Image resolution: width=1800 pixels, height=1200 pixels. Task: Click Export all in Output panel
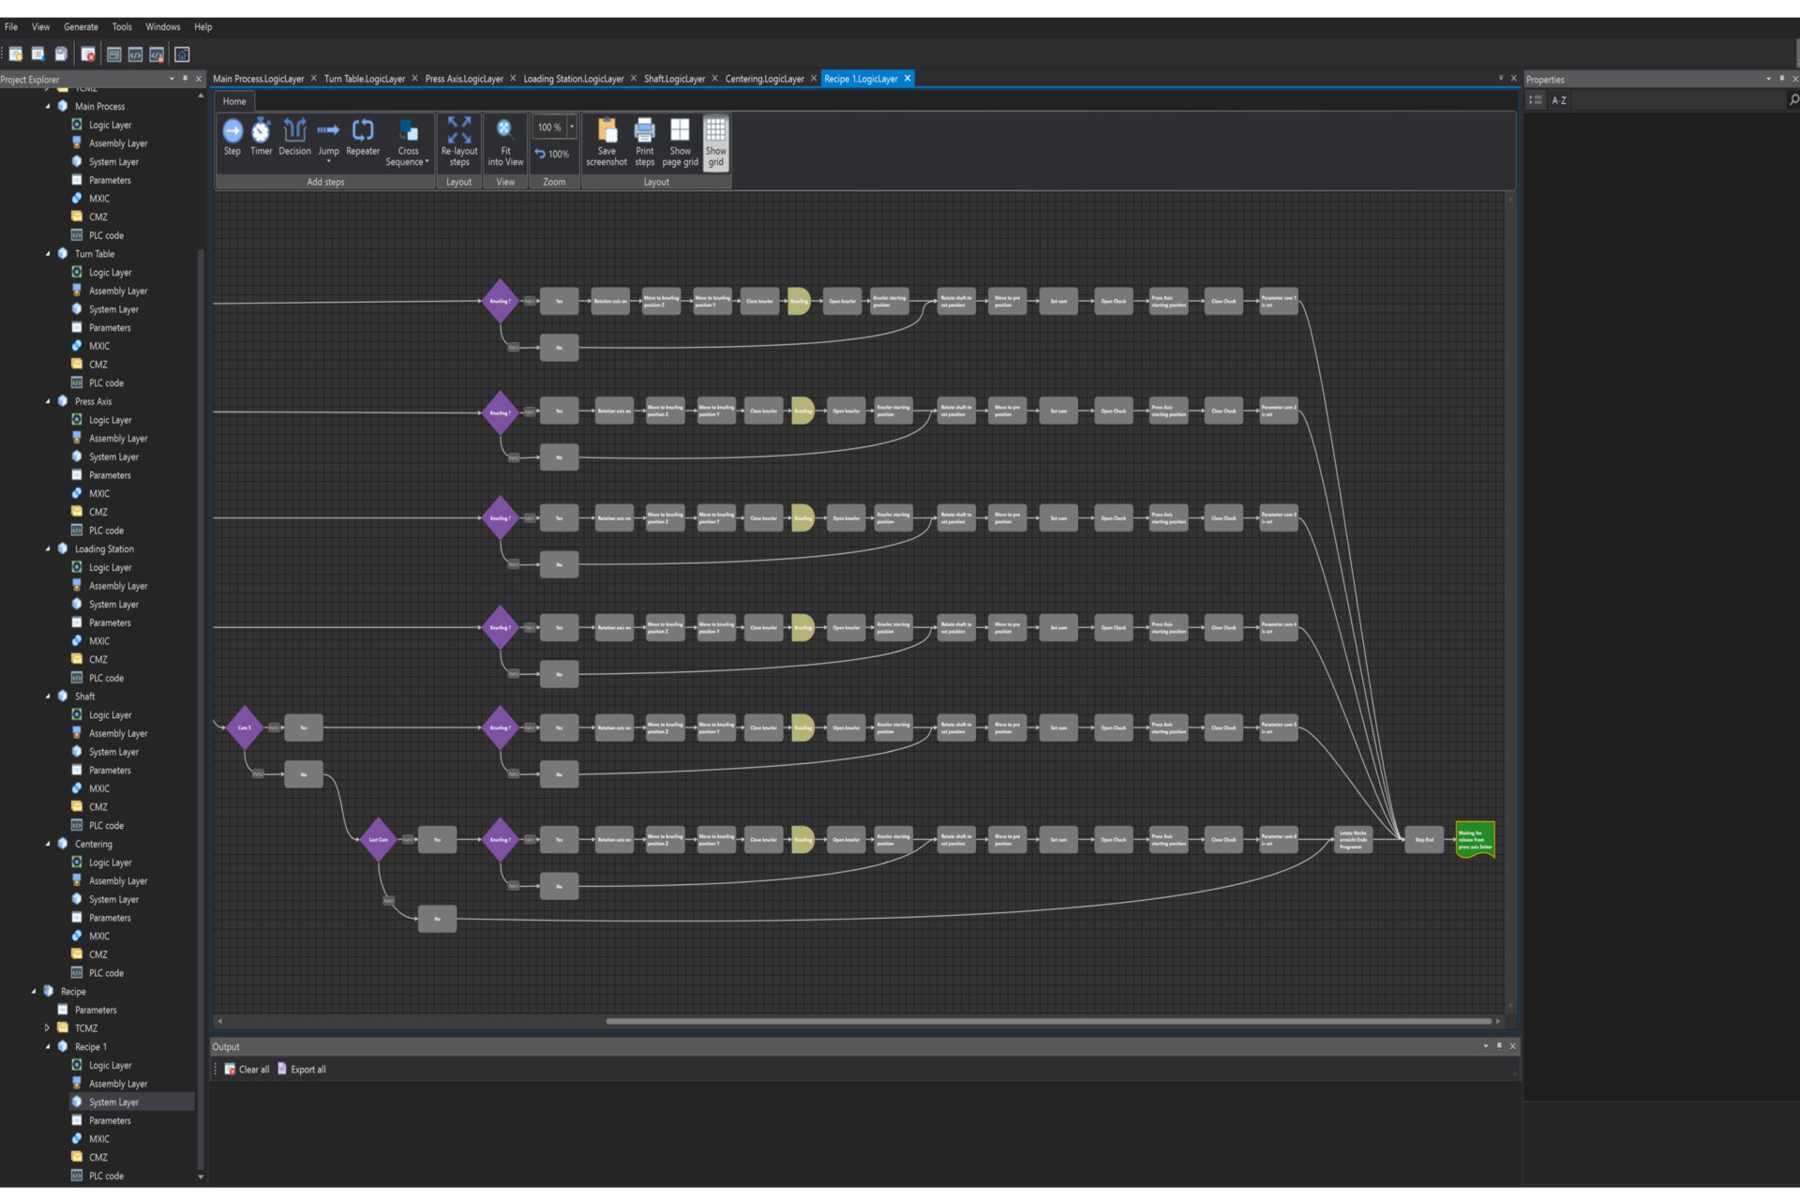tap(302, 1070)
